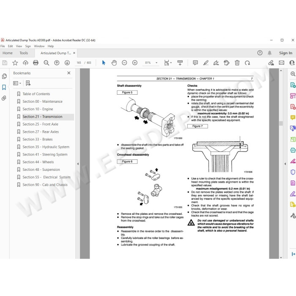296x296 pixels.
Task: Open Section 35 - Hydraulic System bookmark
Action: pyautogui.click(x=46, y=147)
